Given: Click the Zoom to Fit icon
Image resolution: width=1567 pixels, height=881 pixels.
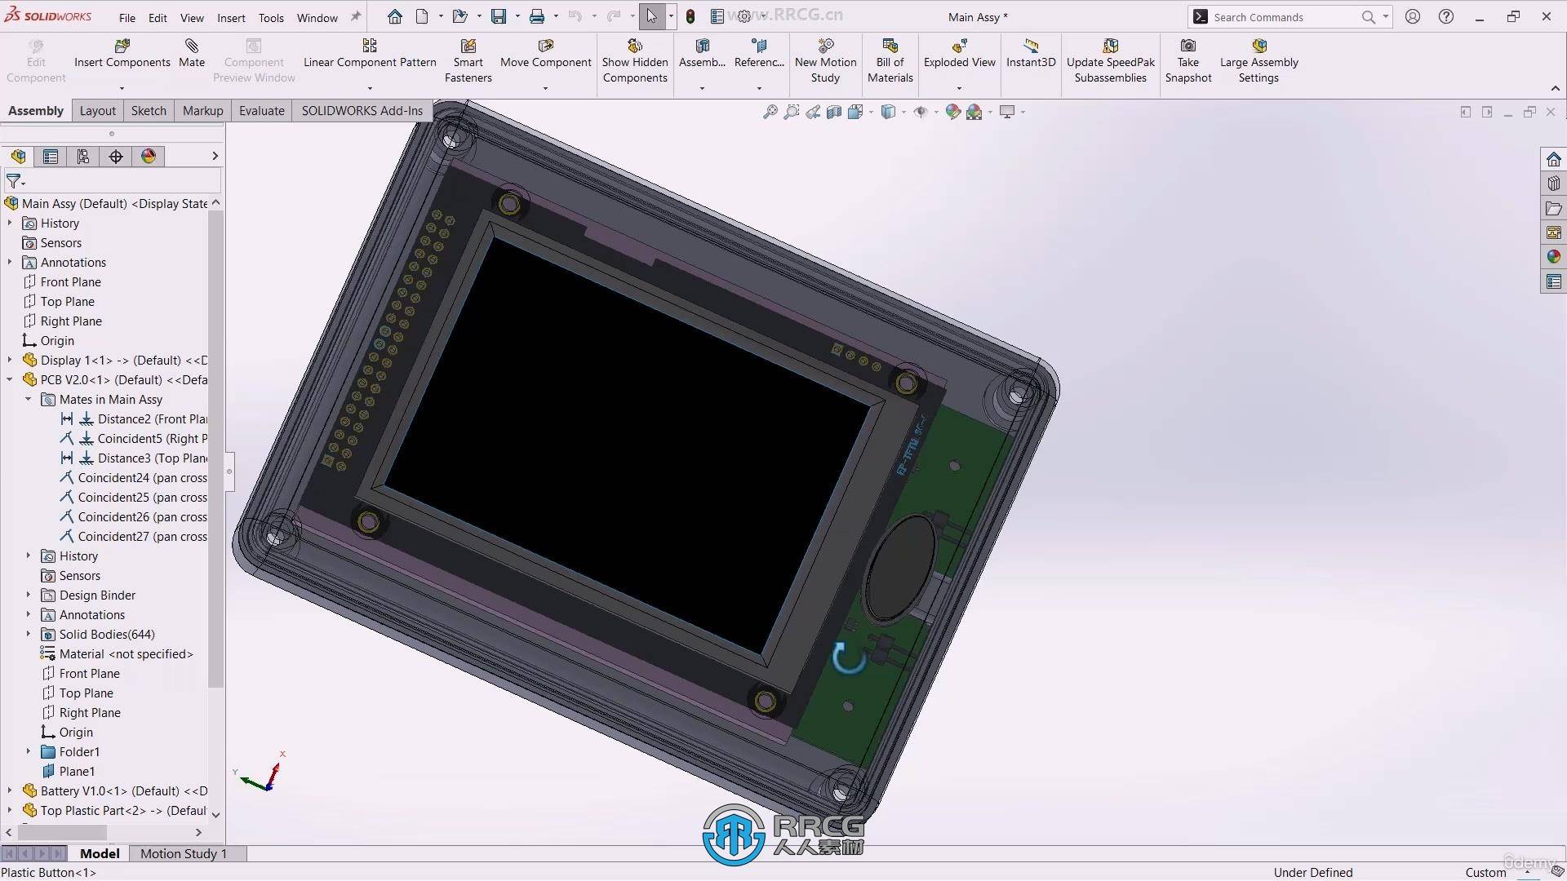Looking at the screenshot, I should point(770,113).
